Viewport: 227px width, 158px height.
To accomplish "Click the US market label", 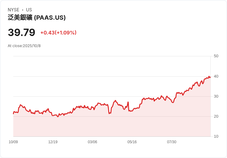I will pos(29,10).
